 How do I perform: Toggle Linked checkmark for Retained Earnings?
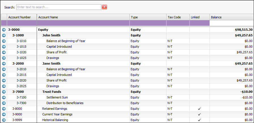[x=199, y=109]
